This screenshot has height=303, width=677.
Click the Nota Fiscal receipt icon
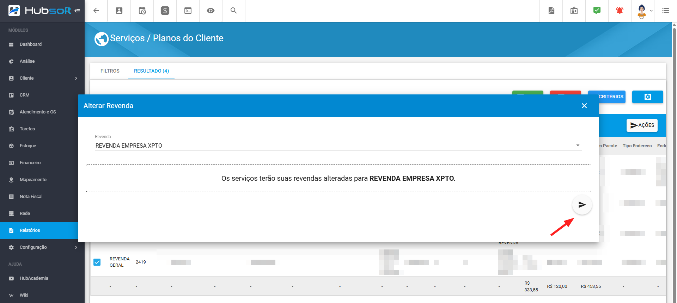point(11,197)
